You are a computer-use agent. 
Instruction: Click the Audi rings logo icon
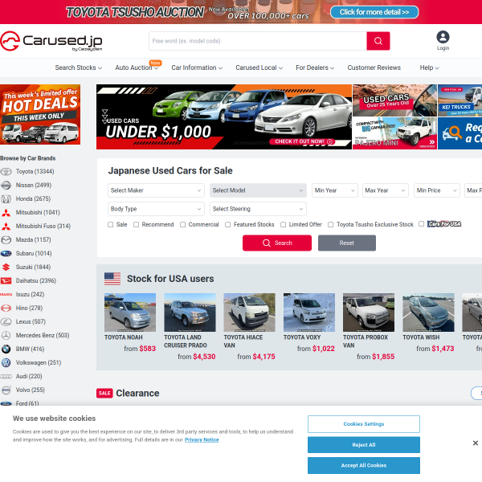click(6, 376)
